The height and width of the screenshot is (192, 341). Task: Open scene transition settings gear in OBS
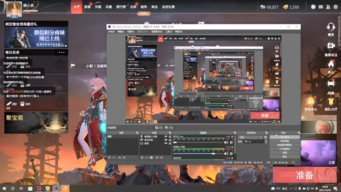[265, 137]
